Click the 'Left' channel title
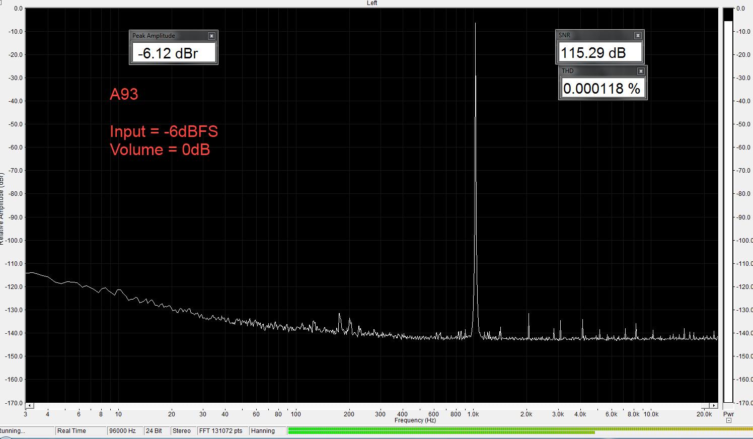 click(x=372, y=3)
